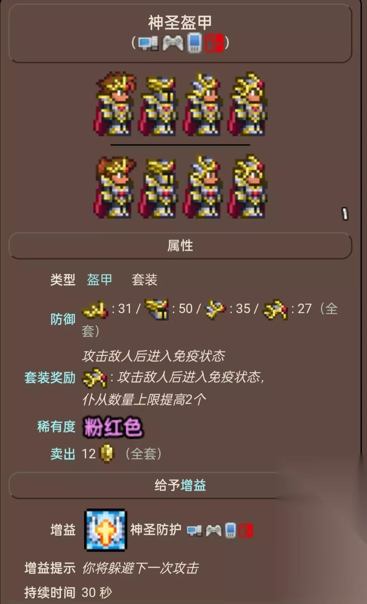Click the Hallowed Helmet icon with defense 50
This screenshot has height=604, width=367.
coord(156,309)
